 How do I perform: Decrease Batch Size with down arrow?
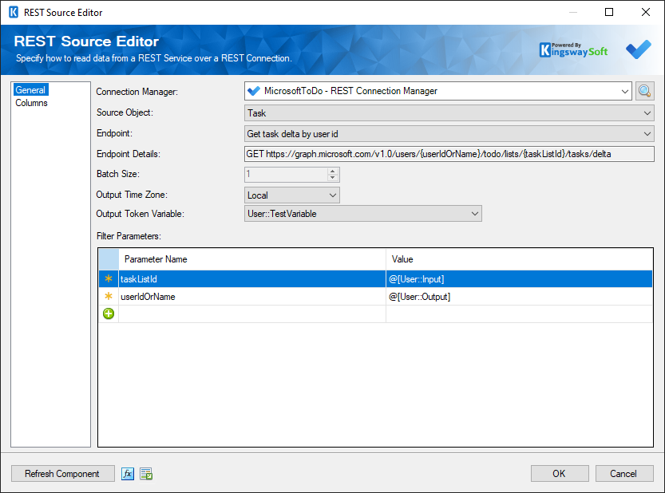pos(332,178)
